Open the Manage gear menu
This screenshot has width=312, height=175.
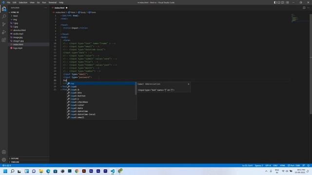click(4, 160)
